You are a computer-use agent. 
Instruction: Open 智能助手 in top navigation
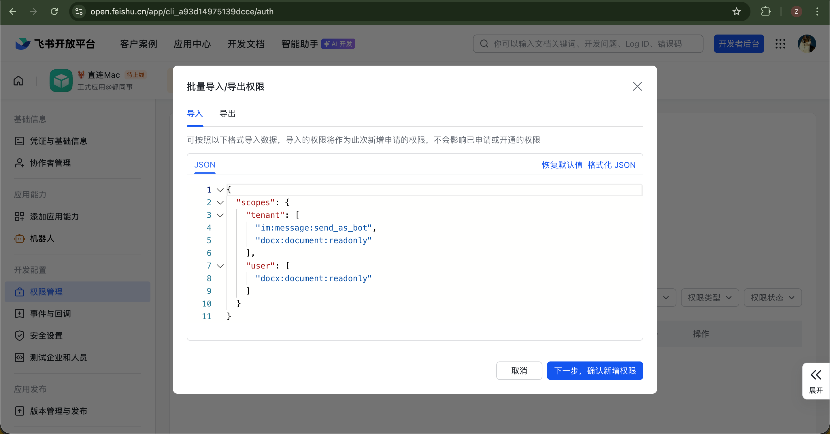pyautogui.click(x=300, y=44)
